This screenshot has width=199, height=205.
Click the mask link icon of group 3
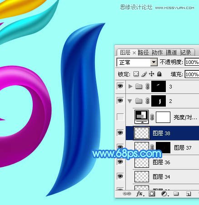148,86
